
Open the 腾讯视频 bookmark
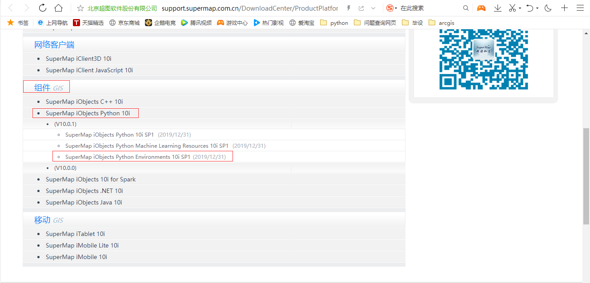pos(197,23)
